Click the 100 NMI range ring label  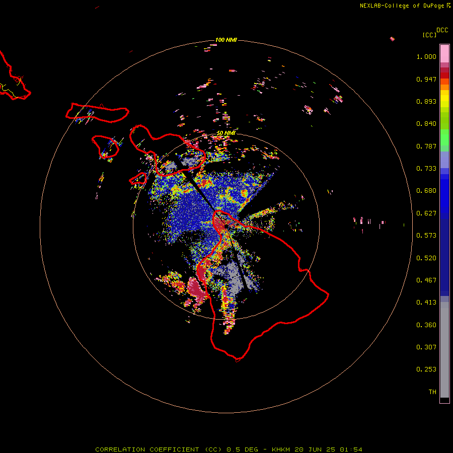click(x=226, y=40)
